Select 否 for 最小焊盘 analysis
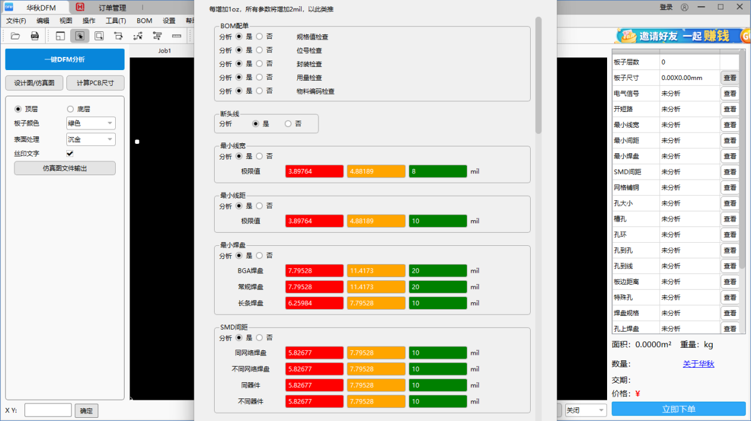751x421 pixels. [260, 256]
